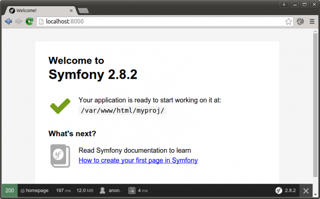Open the How to create your first page link
320x199 pixels.
(x=138, y=160)
